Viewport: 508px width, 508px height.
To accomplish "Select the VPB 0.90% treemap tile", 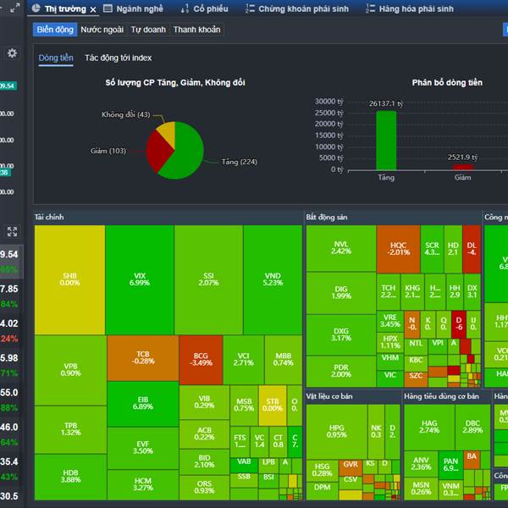I will 70,370.
